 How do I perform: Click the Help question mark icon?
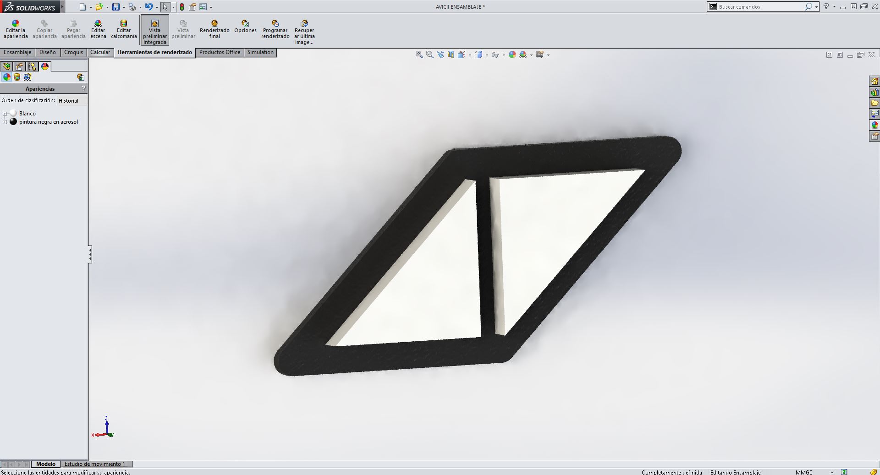826,6
